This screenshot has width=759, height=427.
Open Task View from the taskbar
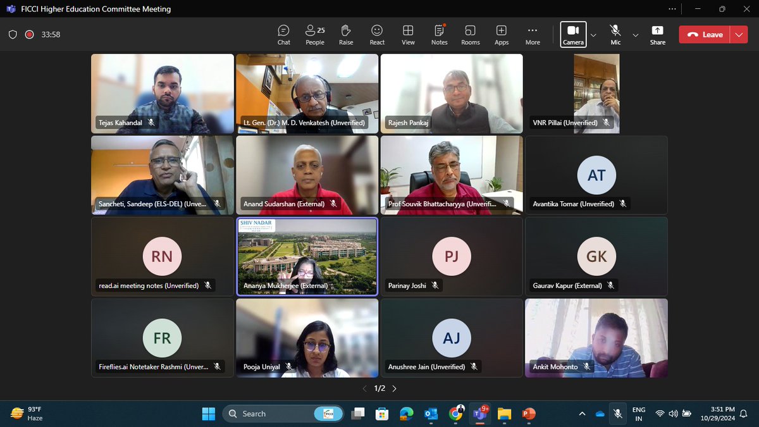click(359, 414)
